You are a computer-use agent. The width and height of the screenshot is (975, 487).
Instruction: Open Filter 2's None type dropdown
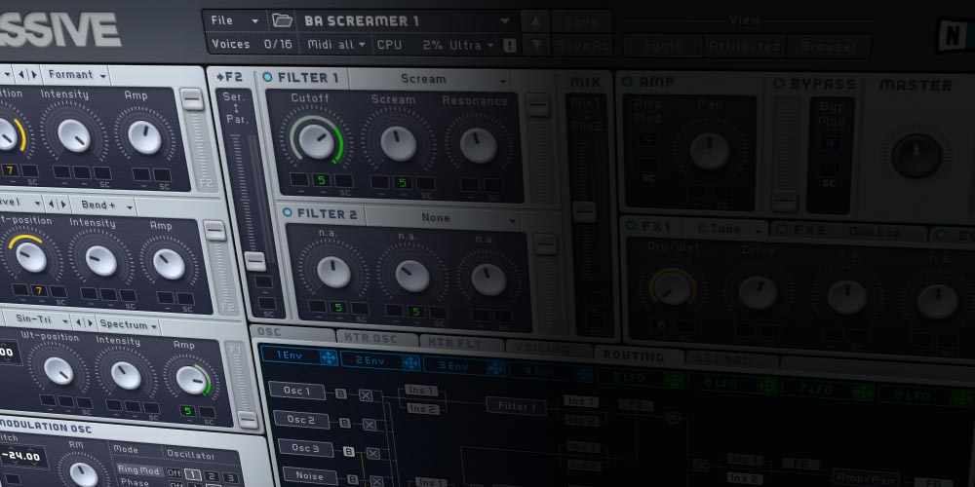tap(444, 218)
